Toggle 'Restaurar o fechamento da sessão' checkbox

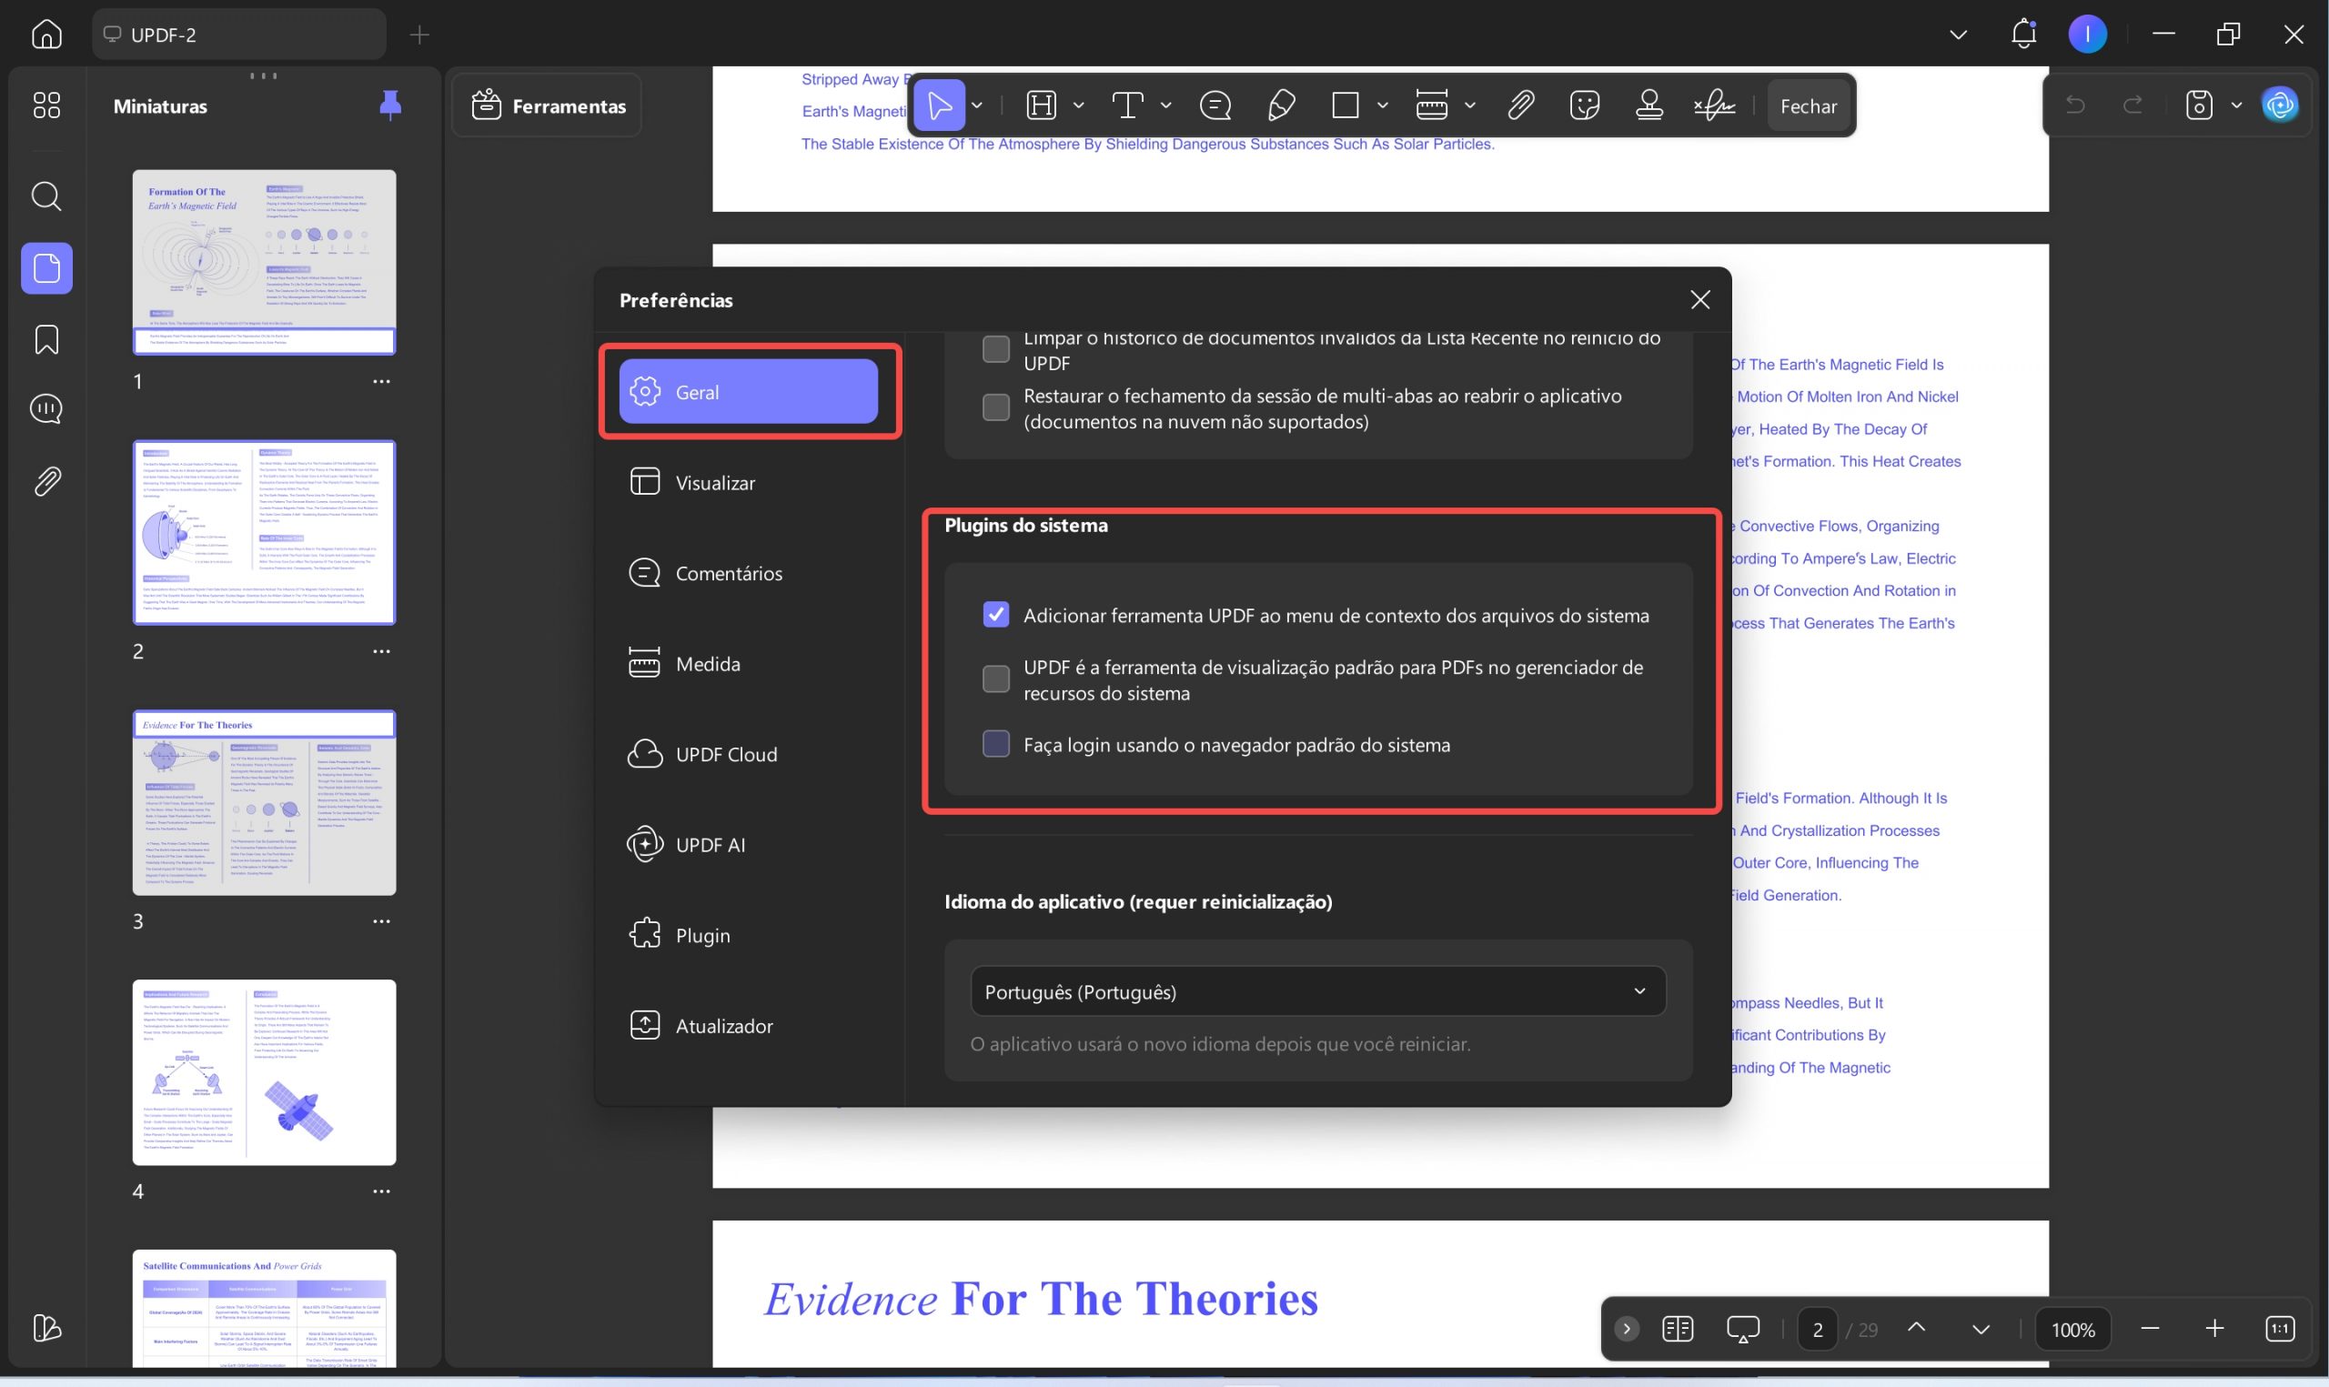tap(996, 407)
